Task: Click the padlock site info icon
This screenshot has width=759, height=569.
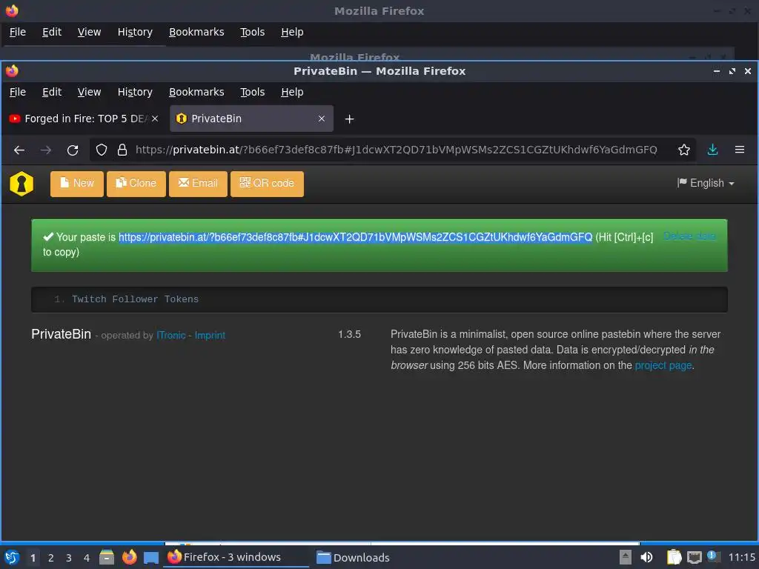Action: pos(122,150)
